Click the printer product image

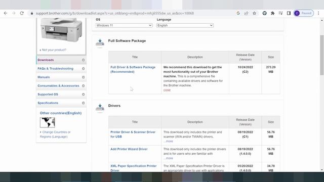pos(61,30)
